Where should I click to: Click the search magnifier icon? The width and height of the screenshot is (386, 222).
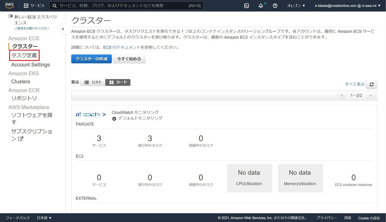[x=55, y=6]
